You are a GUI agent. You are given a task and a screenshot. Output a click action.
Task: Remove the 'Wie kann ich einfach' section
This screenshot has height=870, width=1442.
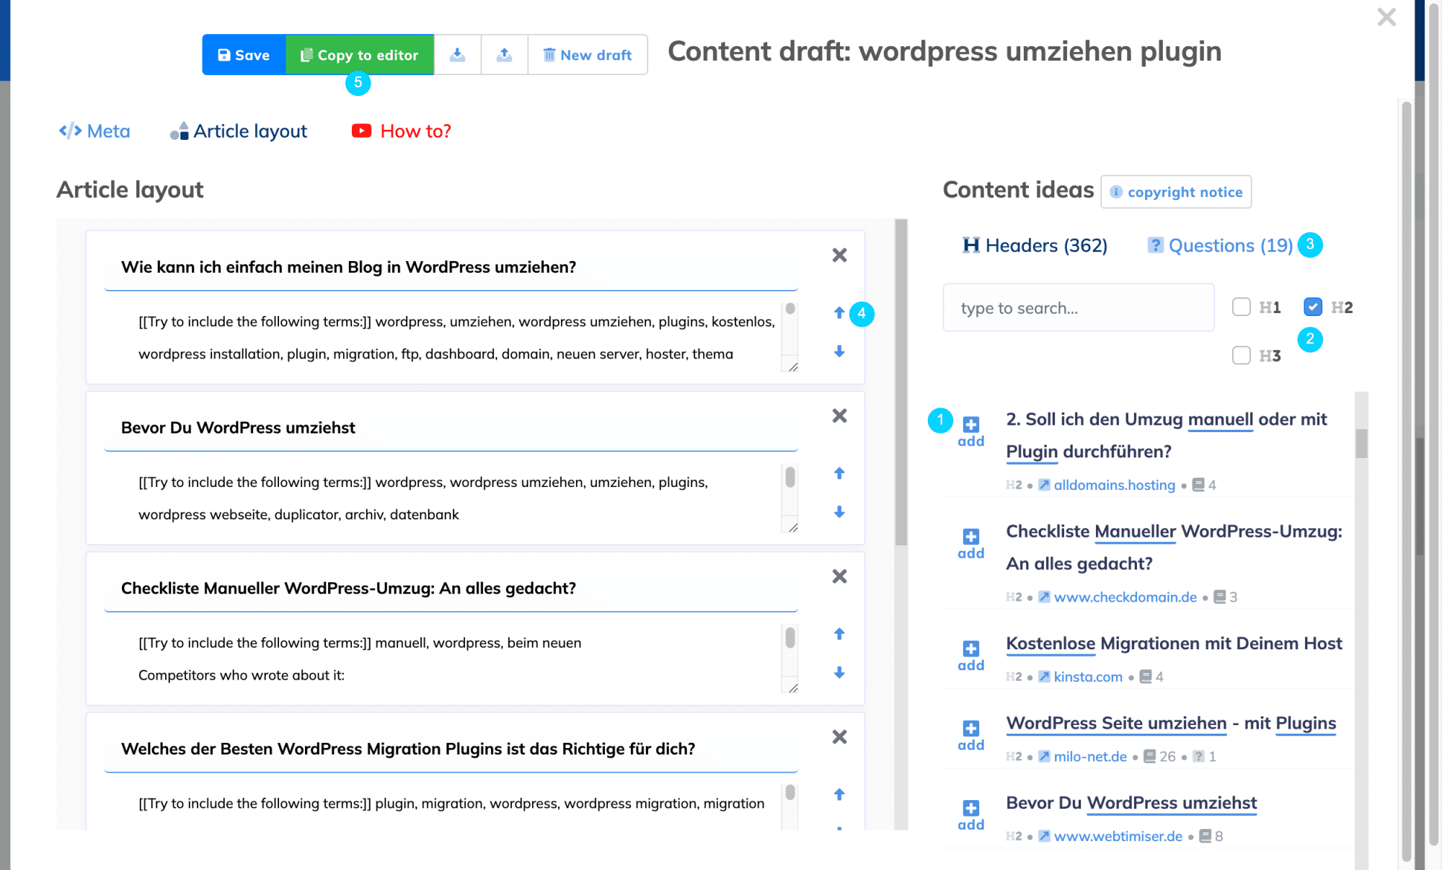point(839,255)
